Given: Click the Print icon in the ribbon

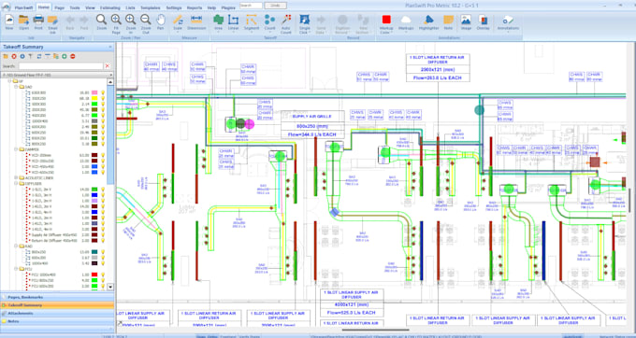Looking at the screenshot, I should 38,20.
